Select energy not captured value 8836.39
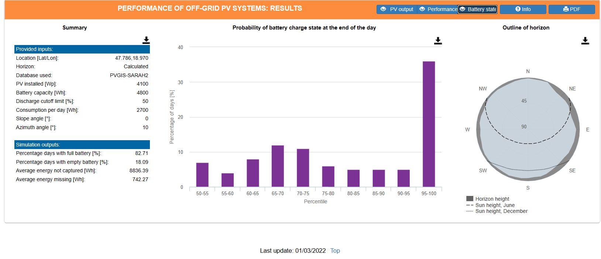The width and height of the screenshot is (601, 259). point(139,170)
